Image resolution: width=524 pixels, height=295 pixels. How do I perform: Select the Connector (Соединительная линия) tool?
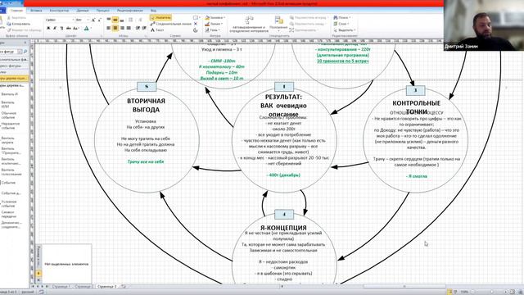171,24
